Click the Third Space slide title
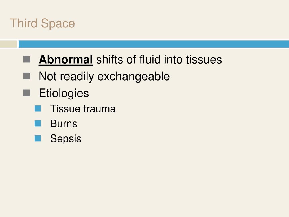This screenshot has height=217, width=289. [x=42, y=23]
